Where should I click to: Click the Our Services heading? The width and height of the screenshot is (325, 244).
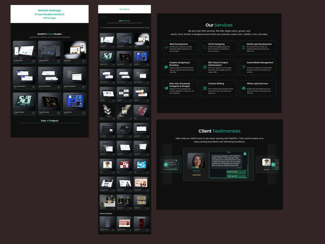[219, 25]
